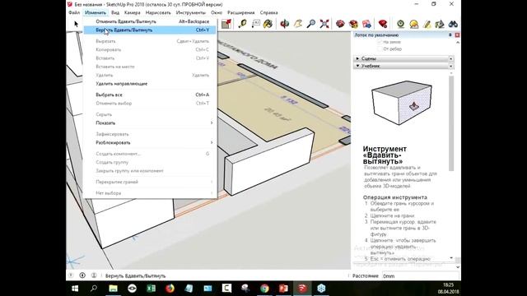Open the 'Сцены' panel options arrow

(x=450, y=58)
